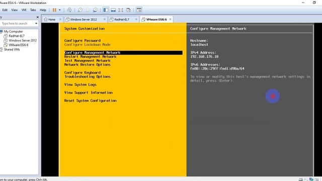The width and height of the screenshot is (322, 181).
Task: Click the IPv6 address fe80 value
Action: coord(217,68)
